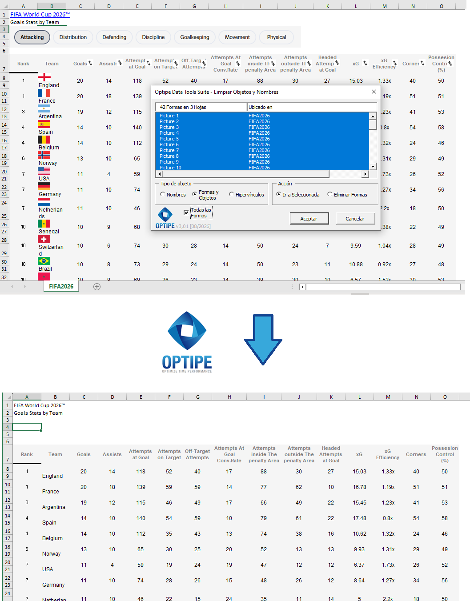
Task: Click the England flag picture
Action: point(44,77)
